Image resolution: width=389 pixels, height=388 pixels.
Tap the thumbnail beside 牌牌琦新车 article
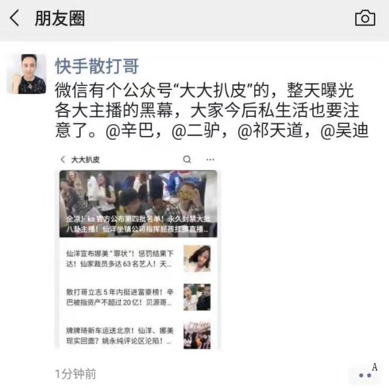pos(197,335)
